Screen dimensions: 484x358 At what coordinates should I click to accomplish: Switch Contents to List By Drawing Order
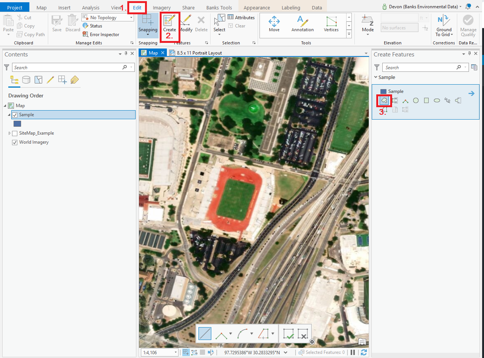(14, 80)
